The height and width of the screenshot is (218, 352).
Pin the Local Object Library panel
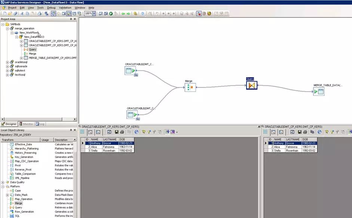coord(71,130)
